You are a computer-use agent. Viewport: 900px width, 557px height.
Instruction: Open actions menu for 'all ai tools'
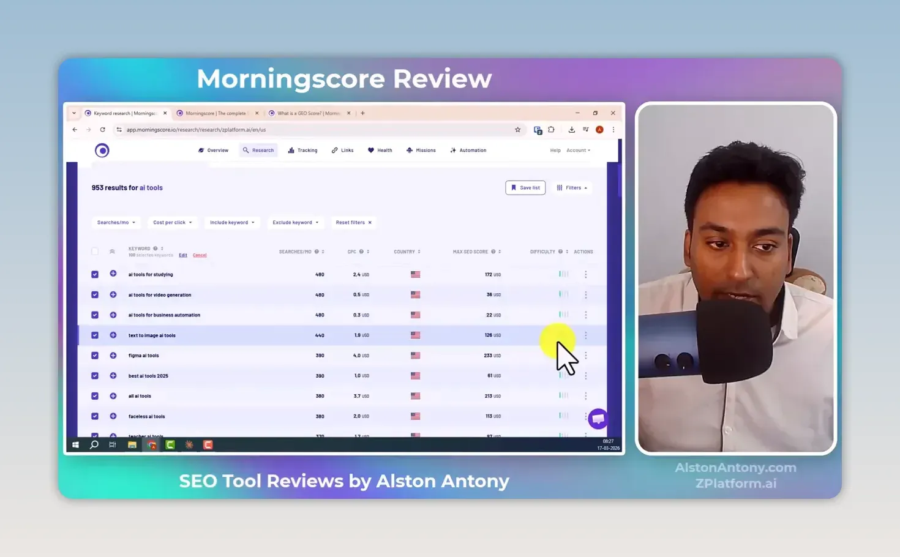586,396
